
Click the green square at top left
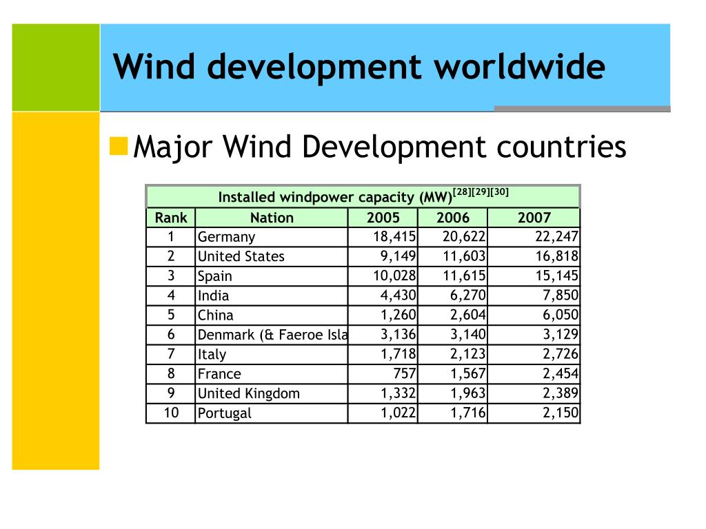click(x=56, y=68)
